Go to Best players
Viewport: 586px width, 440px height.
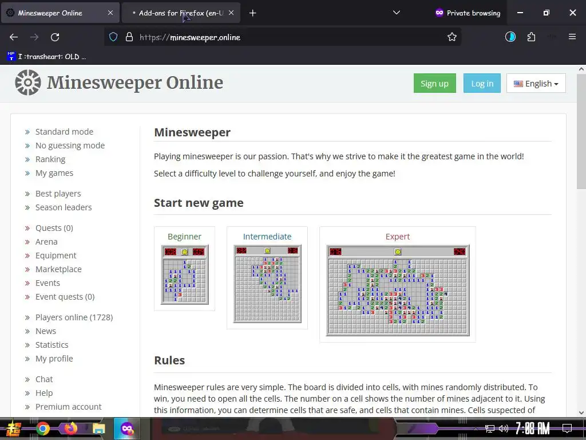coord(58,194)
